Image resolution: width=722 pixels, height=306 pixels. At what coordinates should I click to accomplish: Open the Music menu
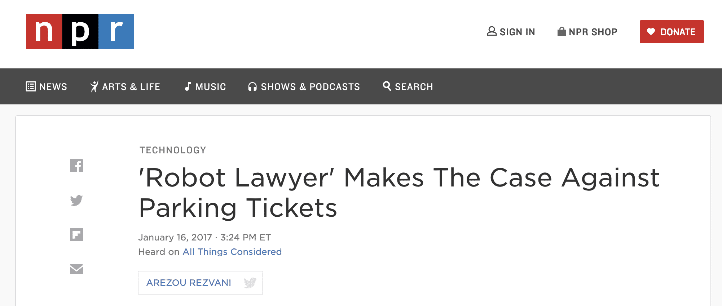205,86
